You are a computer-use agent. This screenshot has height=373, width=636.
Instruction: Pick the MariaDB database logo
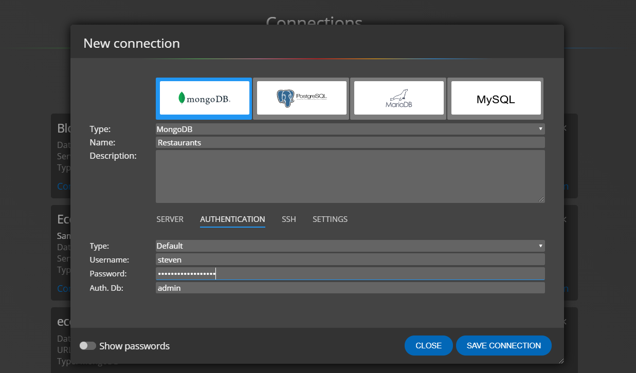click(398, 97)
